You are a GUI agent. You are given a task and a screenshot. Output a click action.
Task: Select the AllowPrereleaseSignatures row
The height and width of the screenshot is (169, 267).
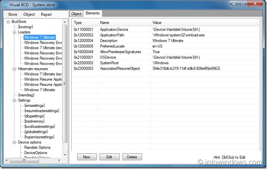166,52
